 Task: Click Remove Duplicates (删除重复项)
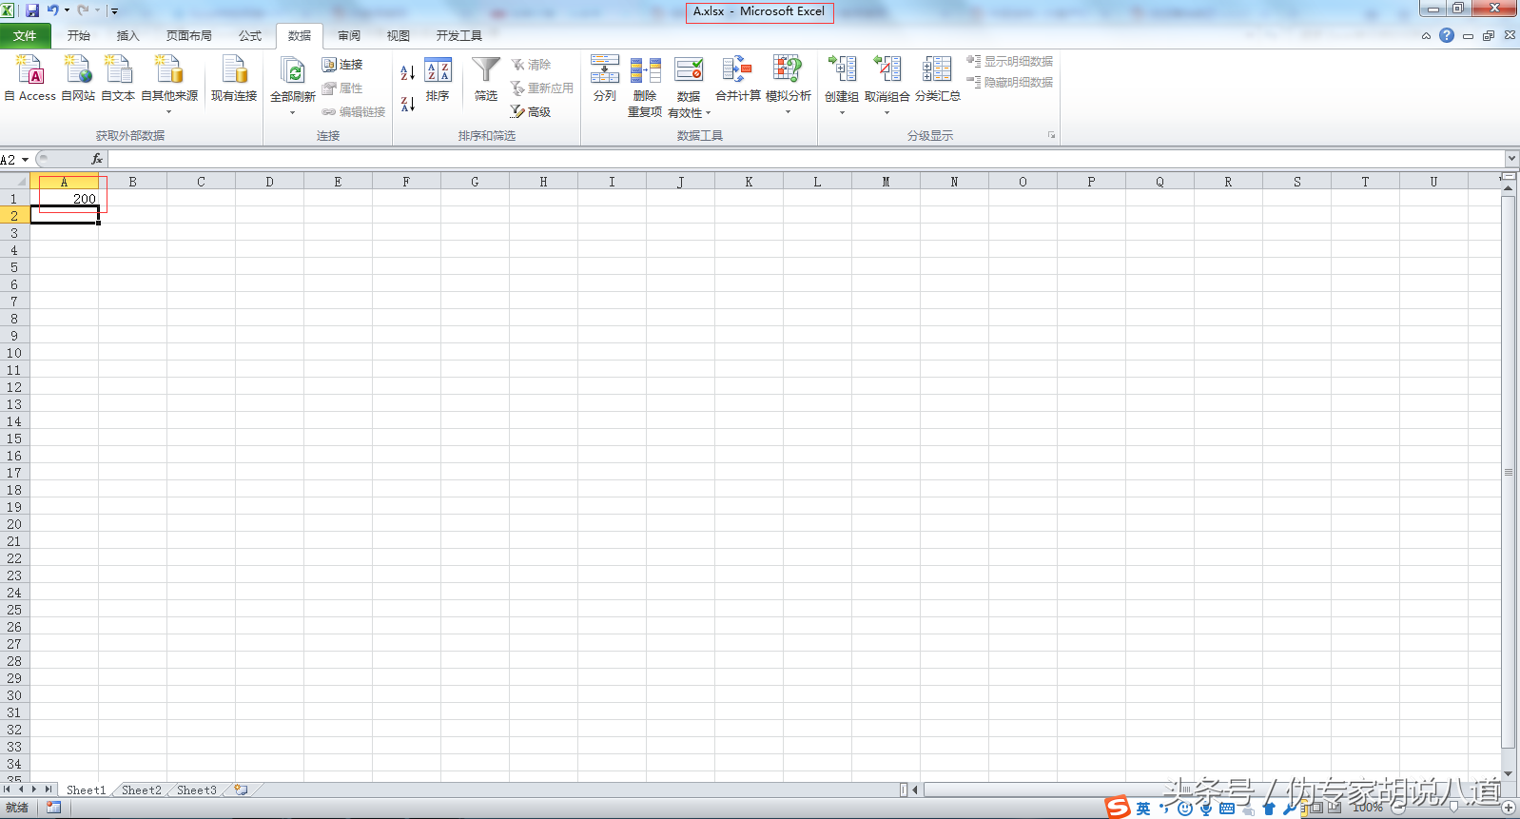[645, 86]
